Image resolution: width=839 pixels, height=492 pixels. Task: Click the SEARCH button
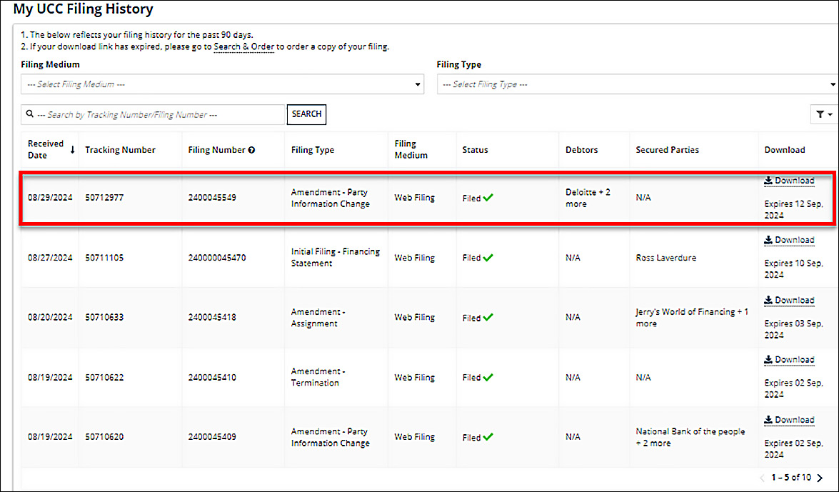[x=306, y=114]
